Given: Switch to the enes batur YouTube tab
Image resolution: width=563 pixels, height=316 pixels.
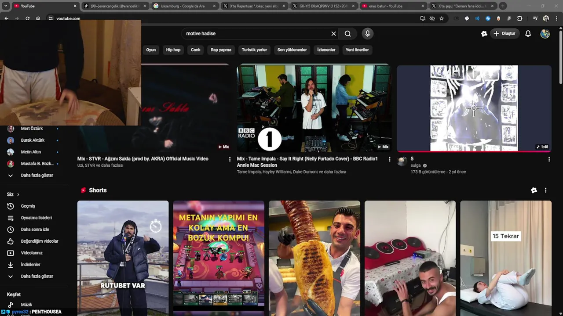Looking at the screenshot, I should pyautogui.click(x=393, y=6).
